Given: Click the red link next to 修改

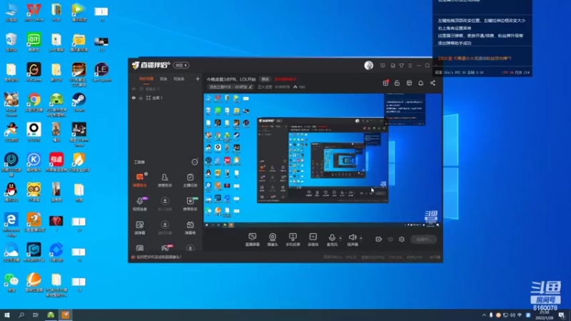Looking at the screenshot, I should (285, 79).
